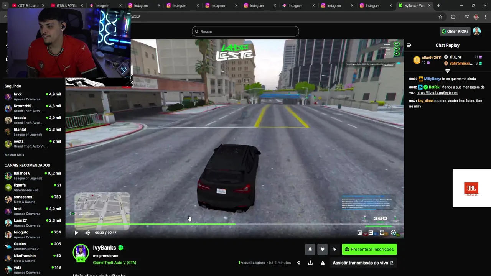Open BaianoTV recommended channel
The image size is (491, 276).
coord(33,176)
